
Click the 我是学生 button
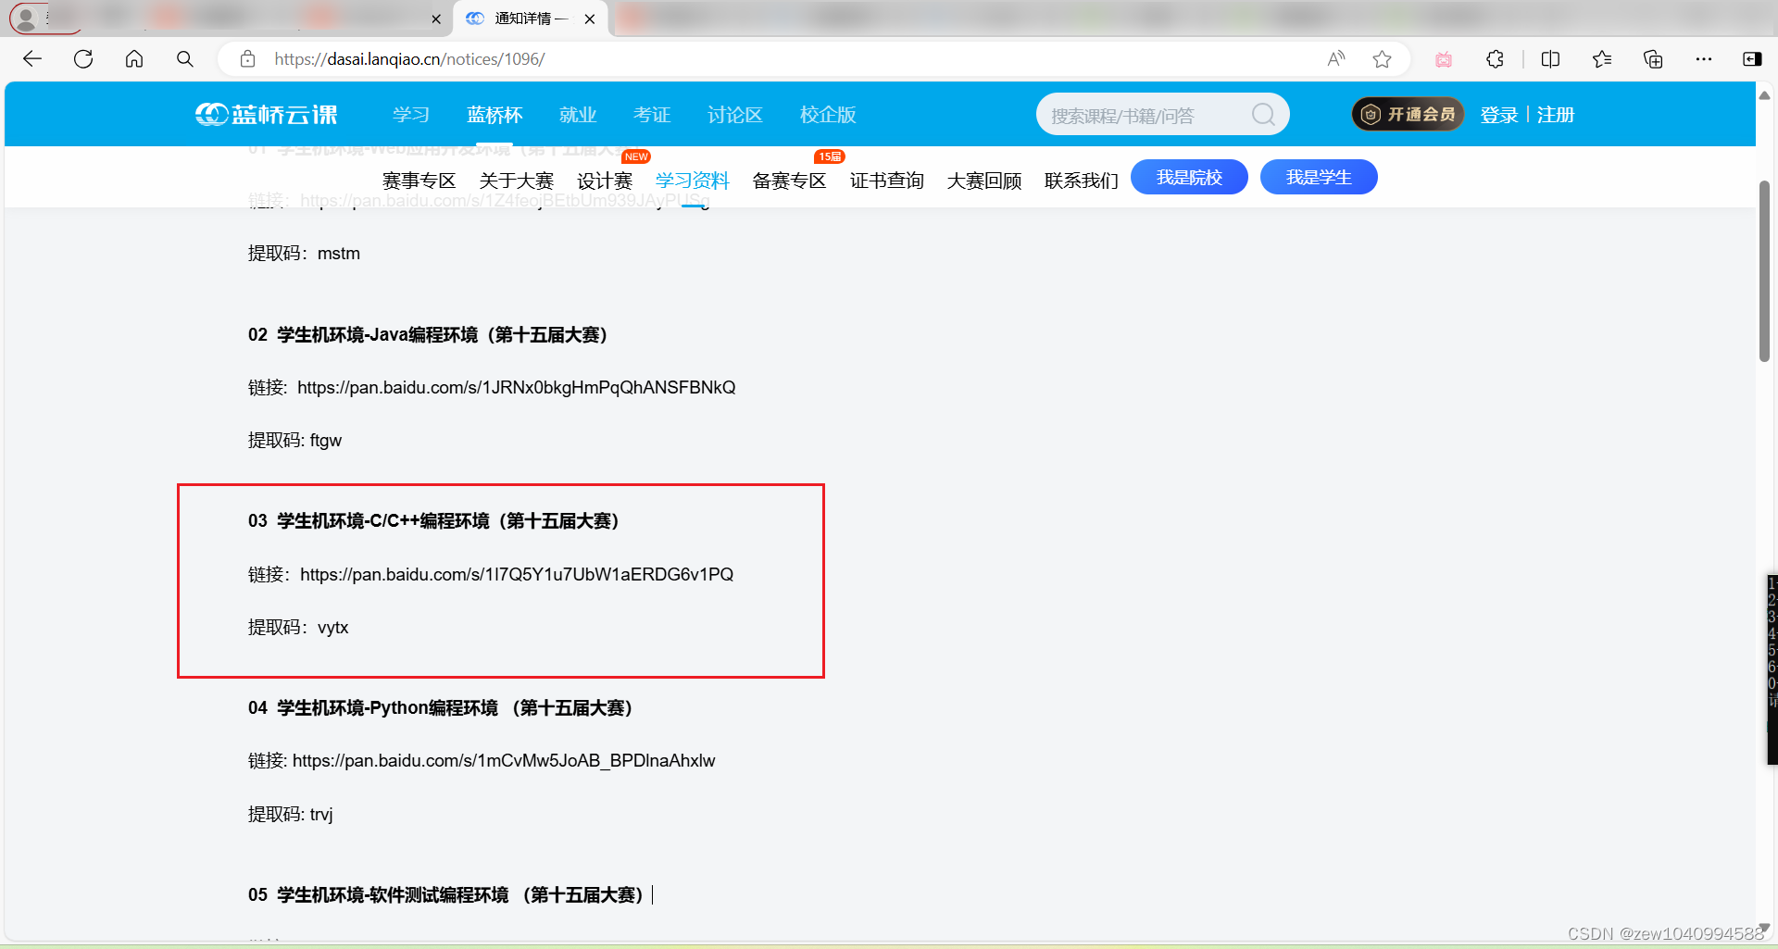pyautogui.click(x=1319, y=177)
